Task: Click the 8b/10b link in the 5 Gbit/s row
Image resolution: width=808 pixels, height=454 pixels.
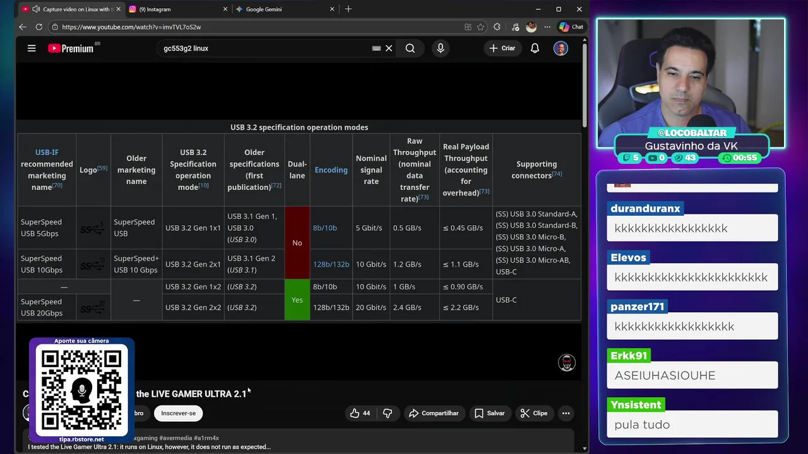Action: tap(325, 228)
